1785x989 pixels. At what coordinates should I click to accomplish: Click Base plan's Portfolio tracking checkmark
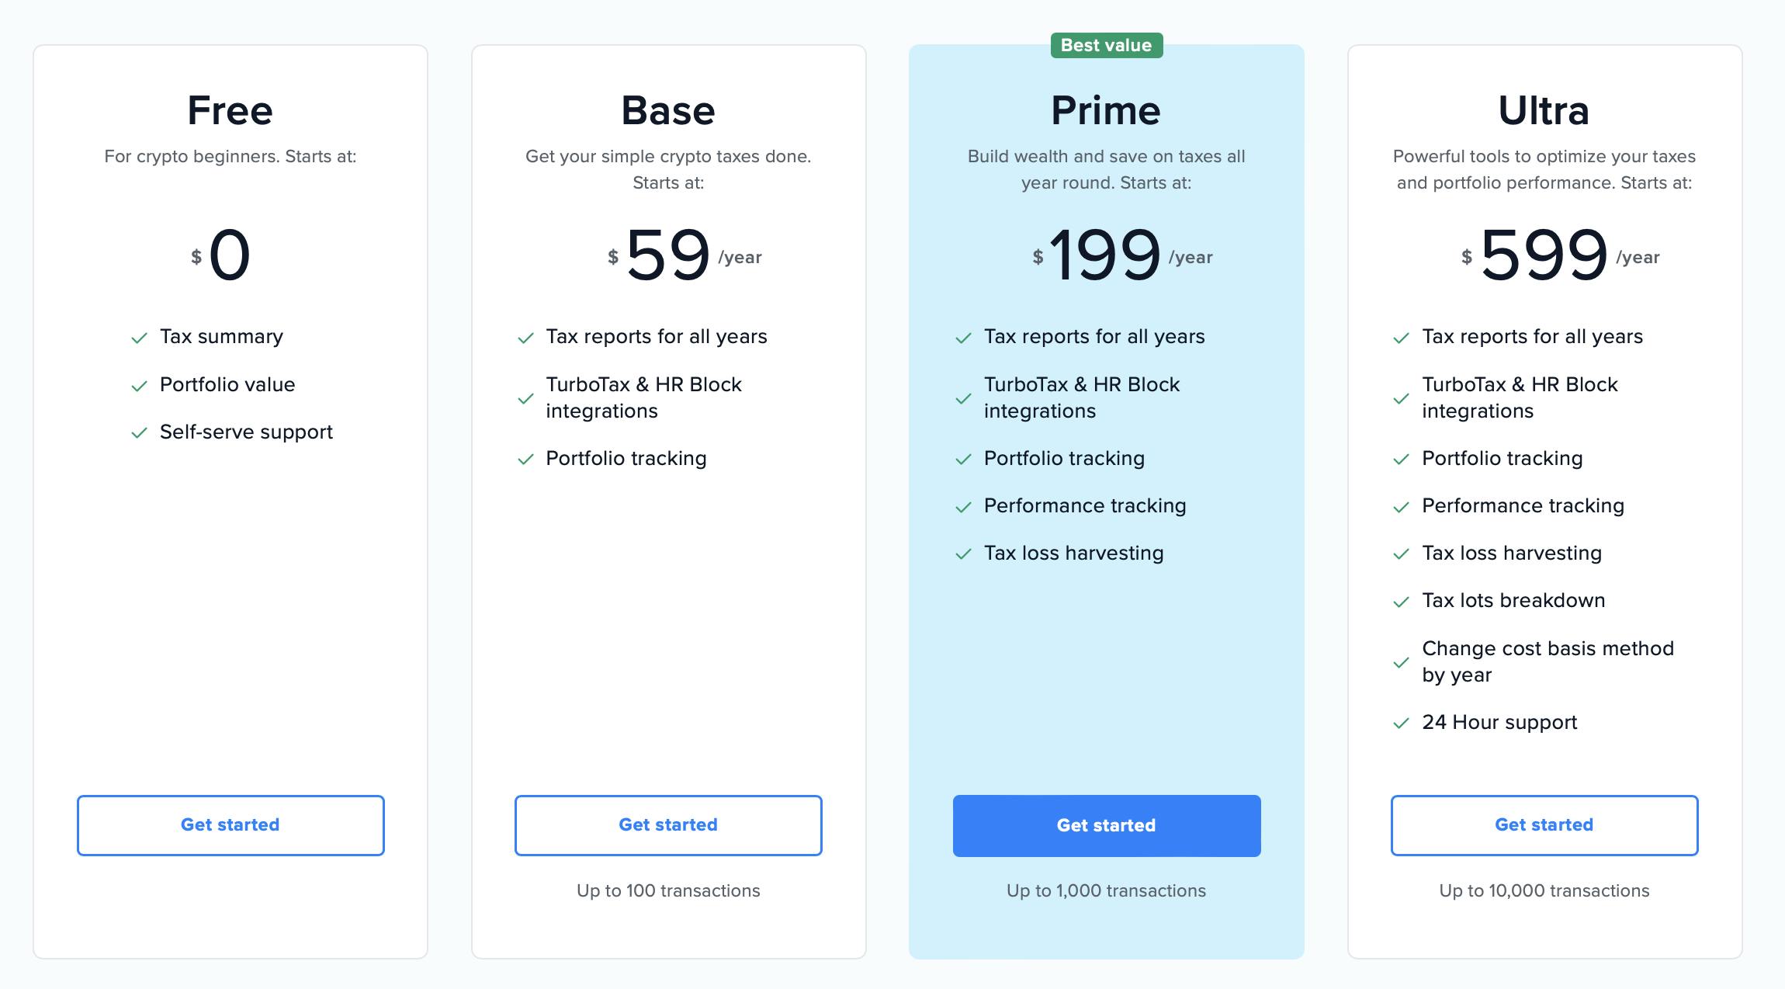[x=525, y=460]
